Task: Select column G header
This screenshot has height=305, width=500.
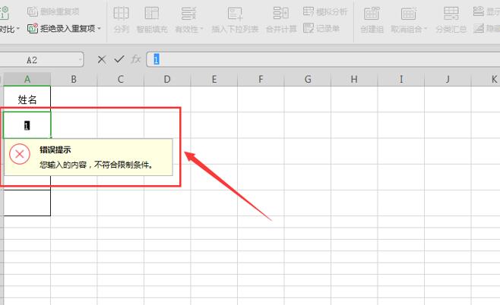Action: point(308,79)
